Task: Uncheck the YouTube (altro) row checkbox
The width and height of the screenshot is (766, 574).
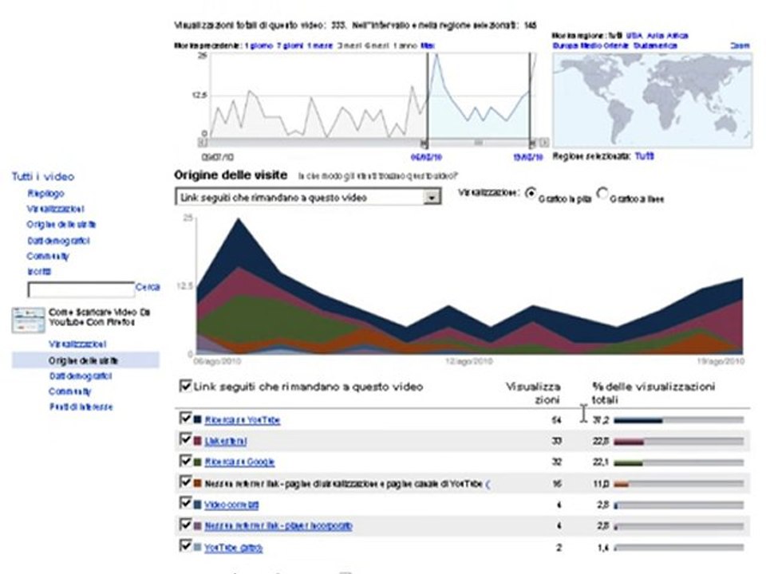Action: coord(185,545)
